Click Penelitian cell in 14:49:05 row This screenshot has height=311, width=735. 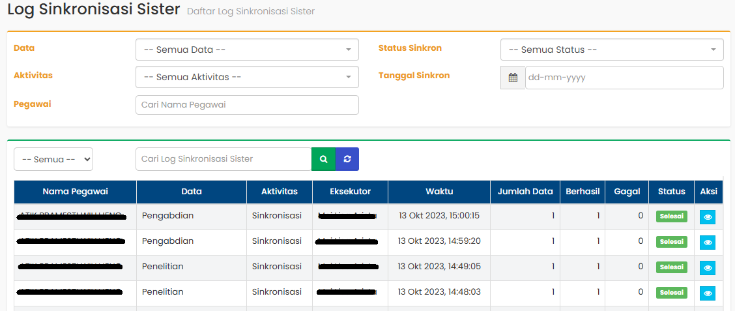163,267
